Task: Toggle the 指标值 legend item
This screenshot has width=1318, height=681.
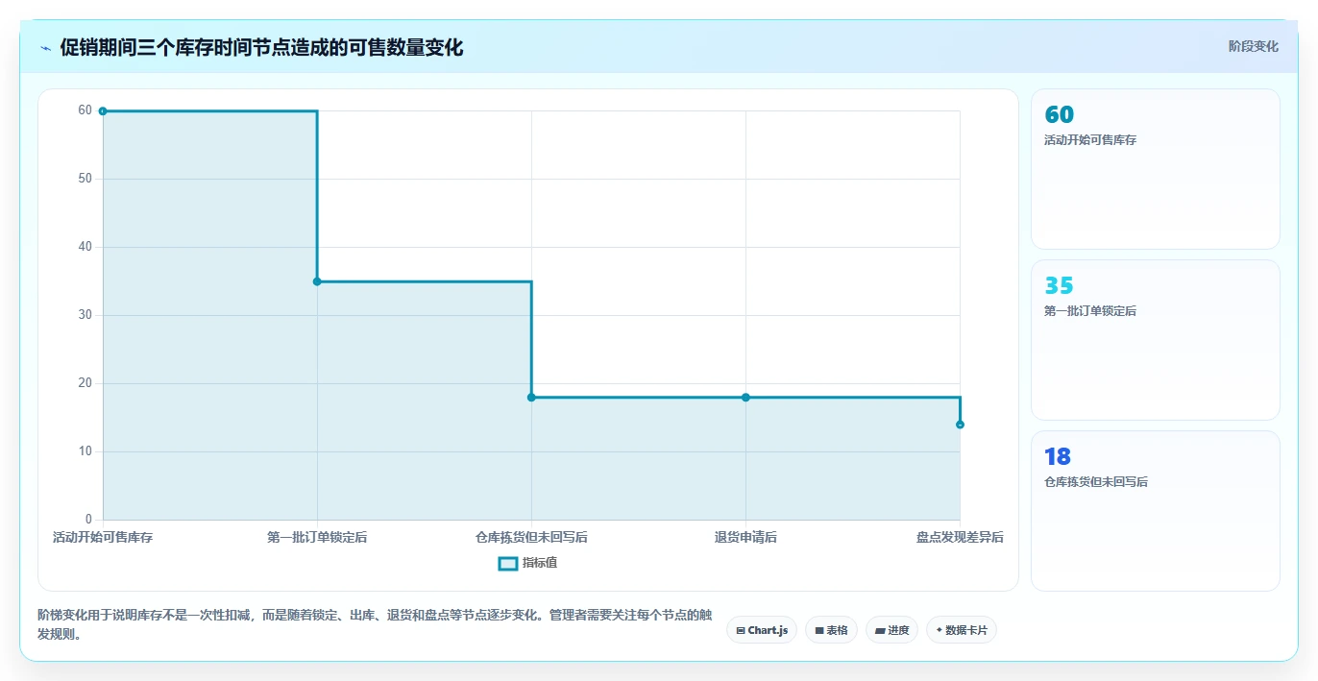Action: 527,563
